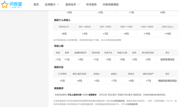This screenshot has width=179, height=107.
Task: Select the 10001-15000 income header
Action: [126, 27]
